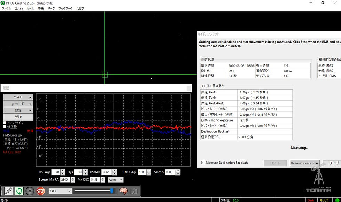Close the 履歴 graph panel
The width and height of the screenshot is (341, 202).
pyautogui.click(x=189, y=88)
